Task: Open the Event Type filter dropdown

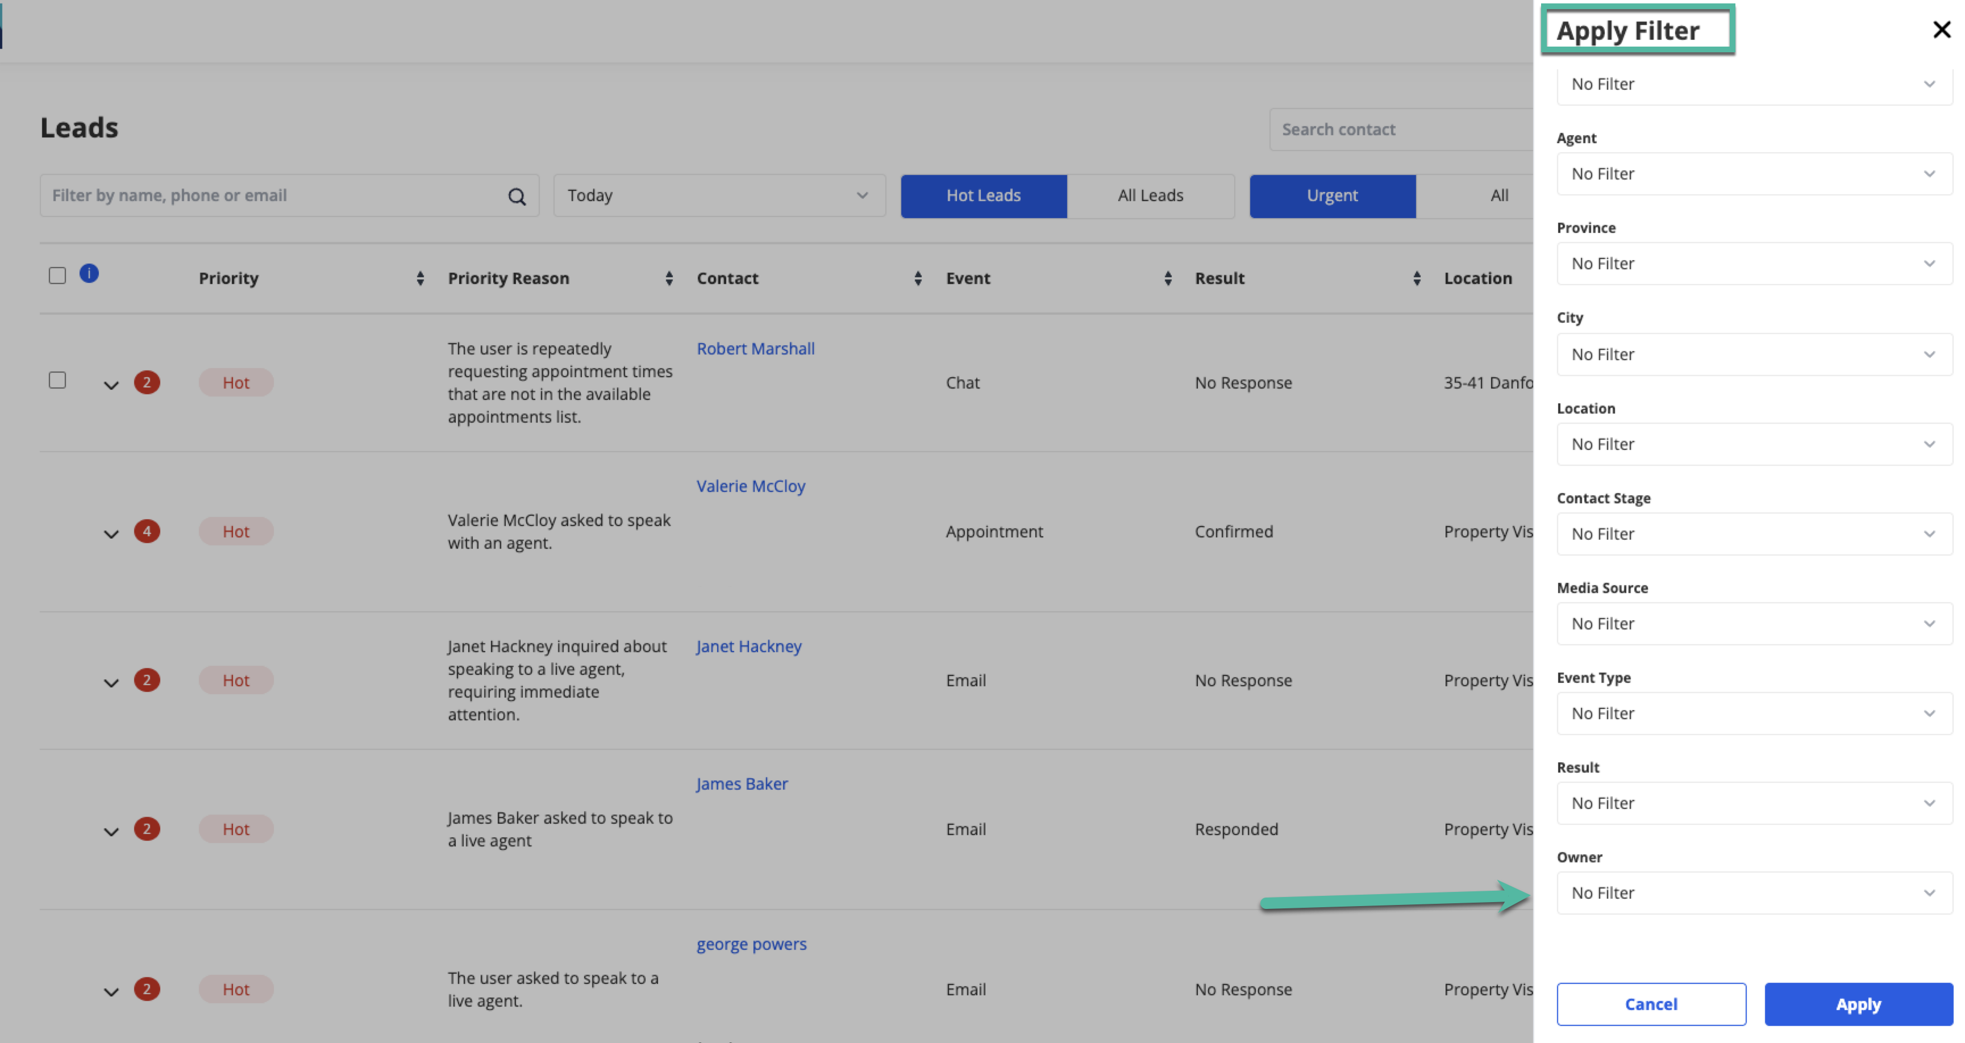Action: 1754,714
